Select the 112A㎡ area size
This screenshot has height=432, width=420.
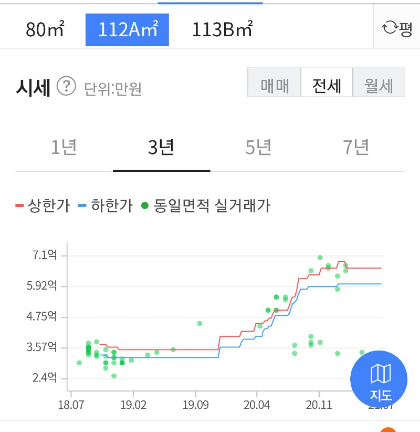[x=127, y=29]
